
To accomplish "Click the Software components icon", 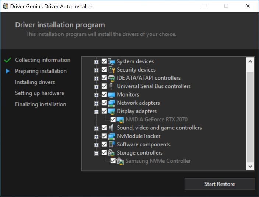I will (112, 144).
